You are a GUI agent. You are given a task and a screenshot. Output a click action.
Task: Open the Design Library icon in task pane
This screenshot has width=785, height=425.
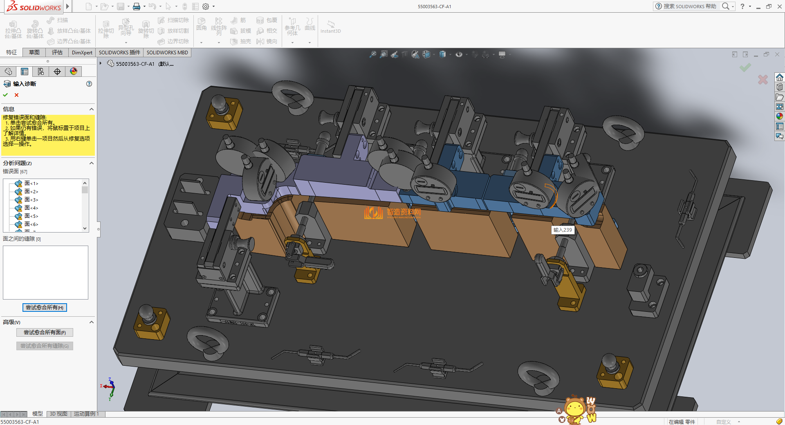tap(780, 87)
